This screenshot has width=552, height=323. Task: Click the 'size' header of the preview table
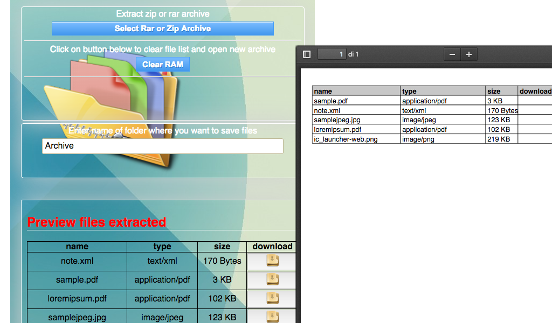[x=222, y=246]
